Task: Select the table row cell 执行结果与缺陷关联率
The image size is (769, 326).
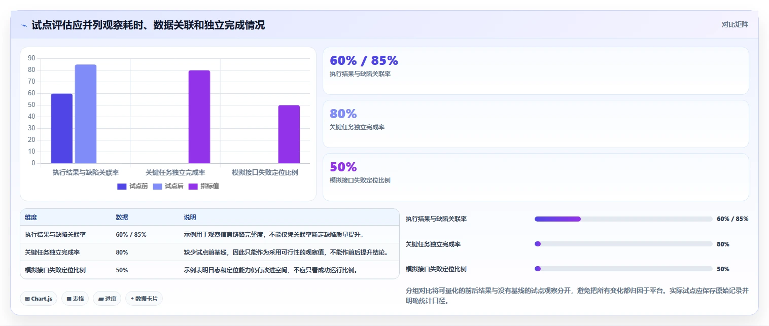Action: (x=55, y=235)
